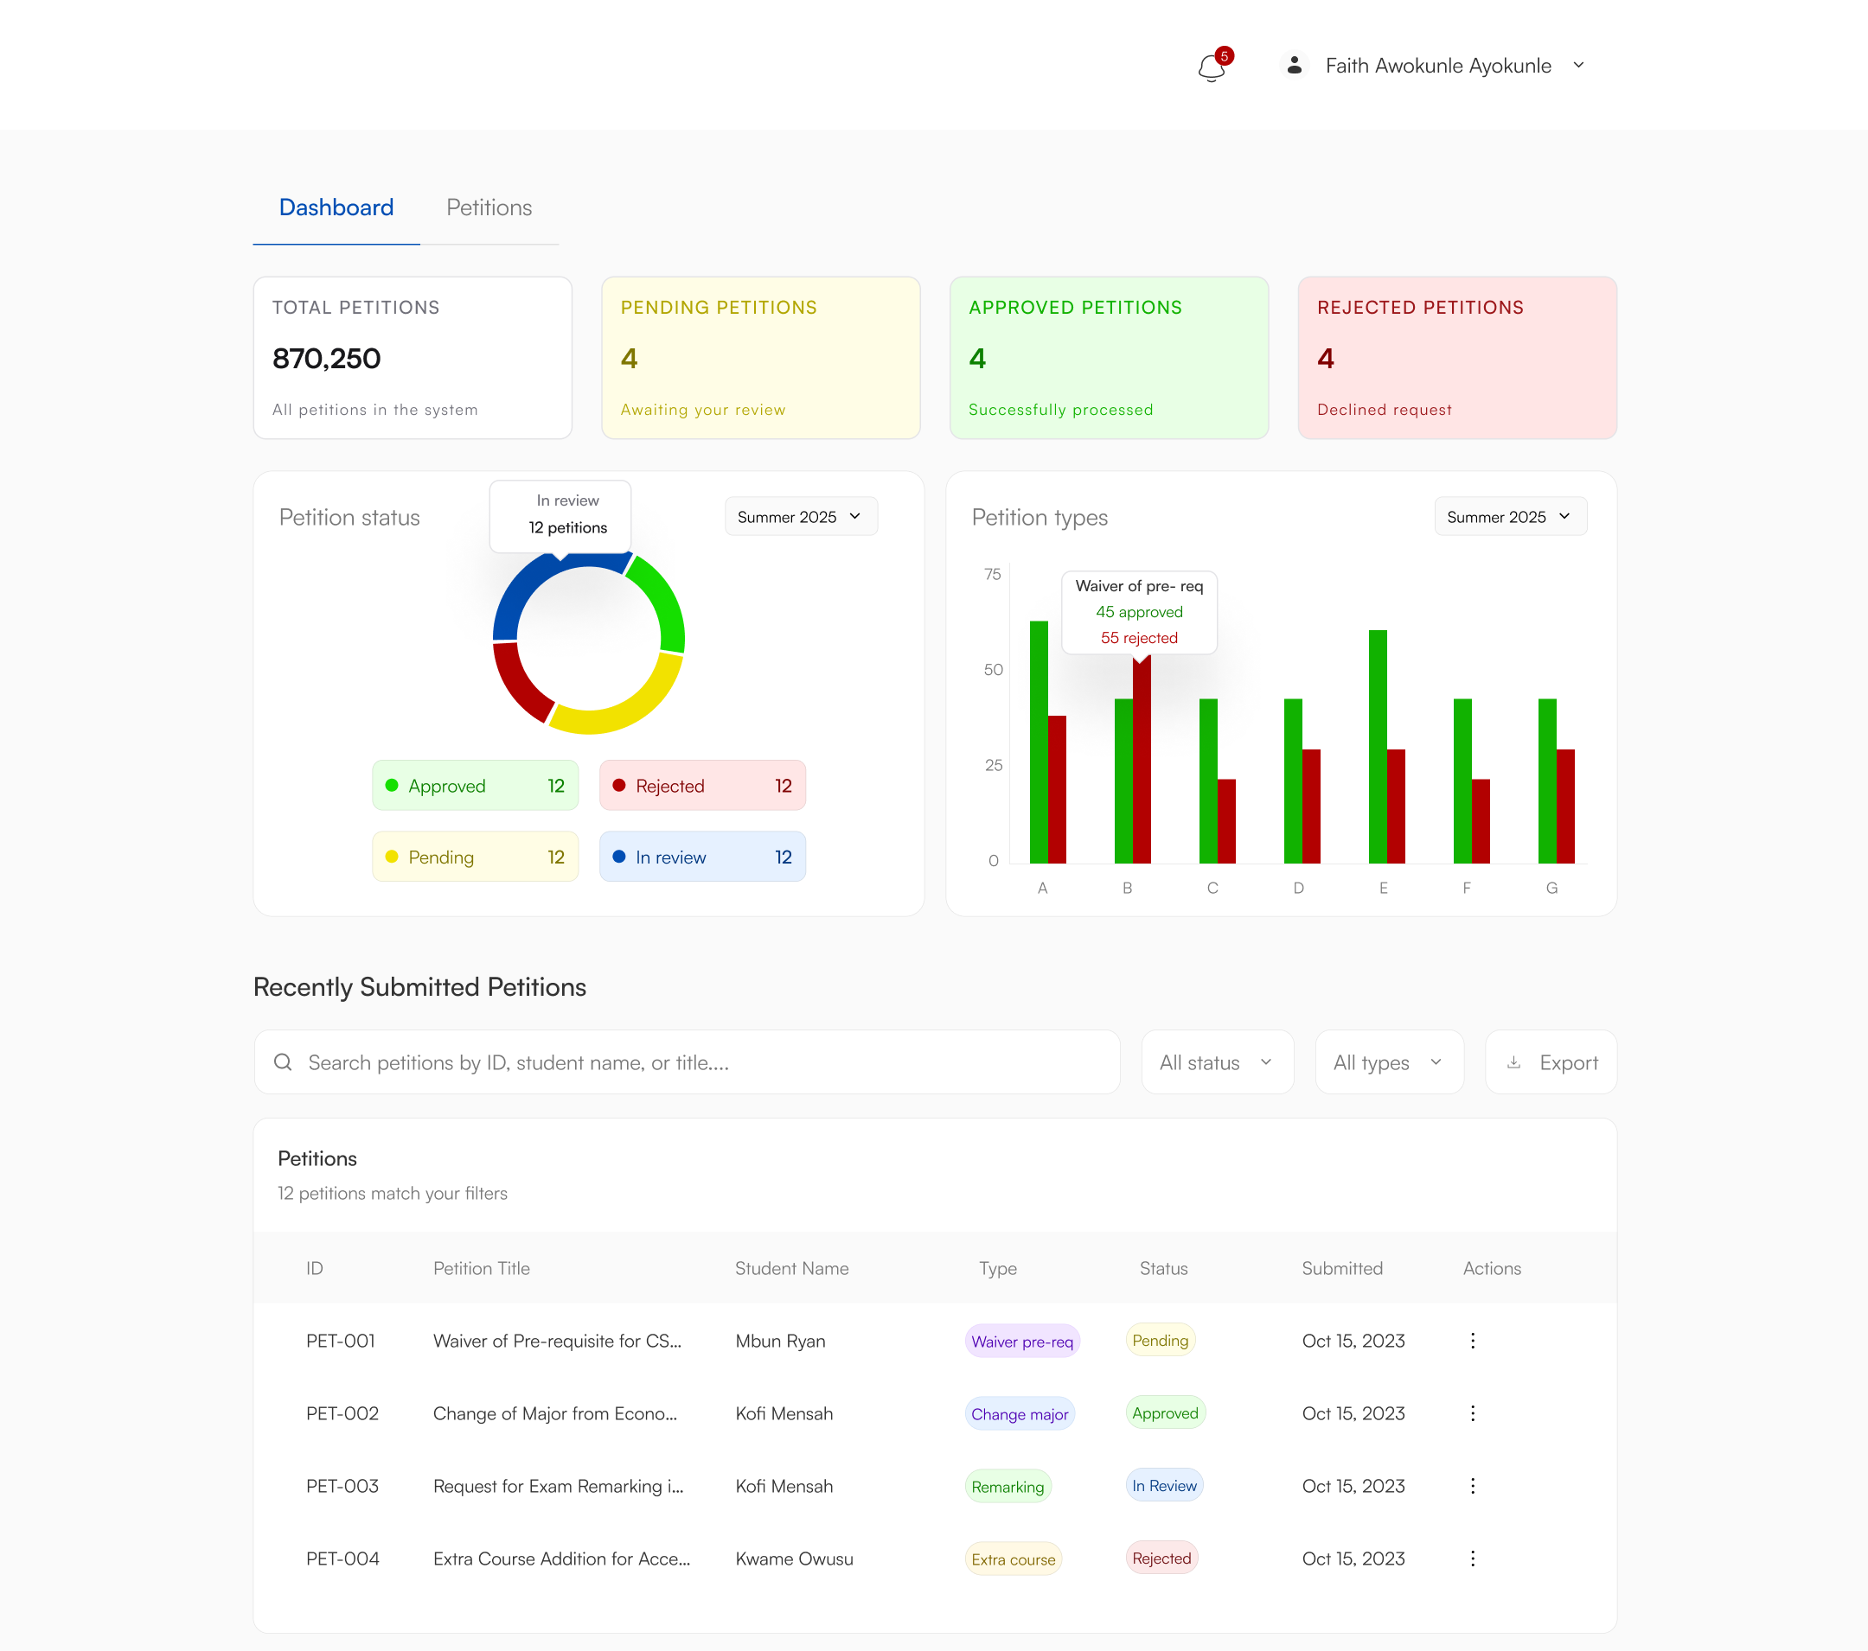Expand the chevron beside Faith Awokunle Ayokunle
1868x1651 pixels.
click(1578, 65)
